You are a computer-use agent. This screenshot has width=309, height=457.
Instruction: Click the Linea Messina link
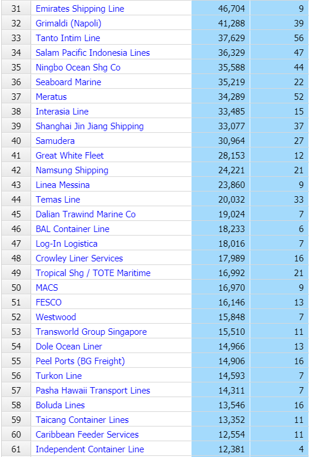(x=63, y=185)
